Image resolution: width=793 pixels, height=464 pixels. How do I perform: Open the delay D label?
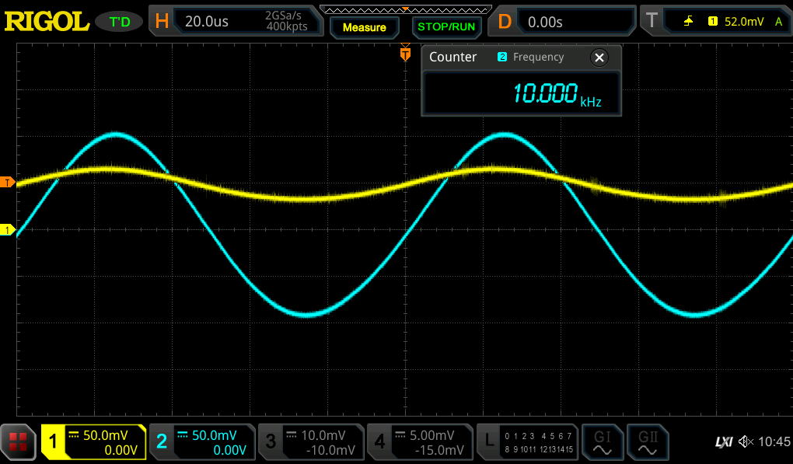click(x=505, y=21)
